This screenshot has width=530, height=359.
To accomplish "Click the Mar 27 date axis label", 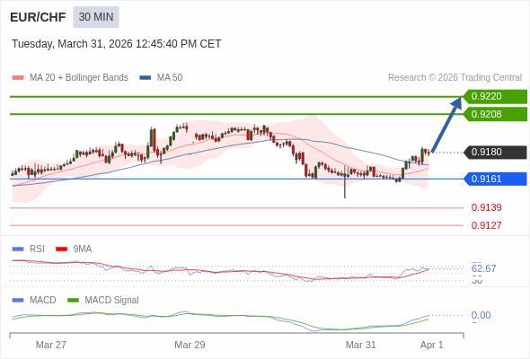I will pyautogui.click(x=51, y=345).
